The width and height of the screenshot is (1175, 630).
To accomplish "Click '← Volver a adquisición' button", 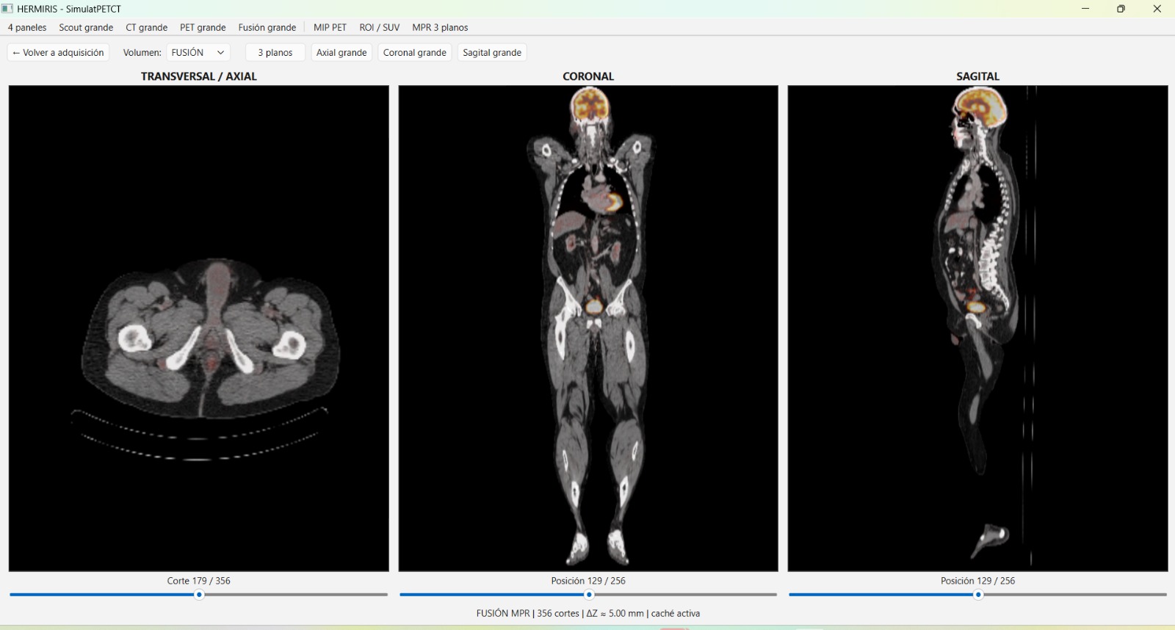I will (x=58, y=52).
